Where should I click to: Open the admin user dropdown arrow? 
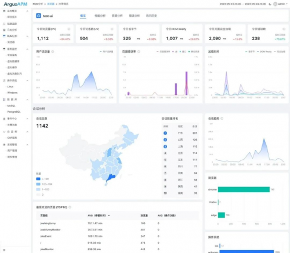point(287,4)
